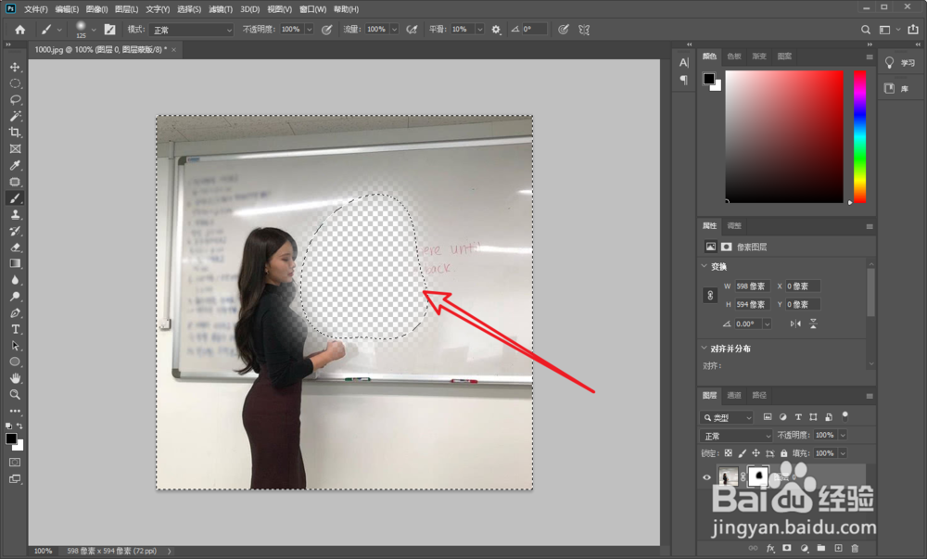Select the History Brush tool

click(x=16, y=231)
